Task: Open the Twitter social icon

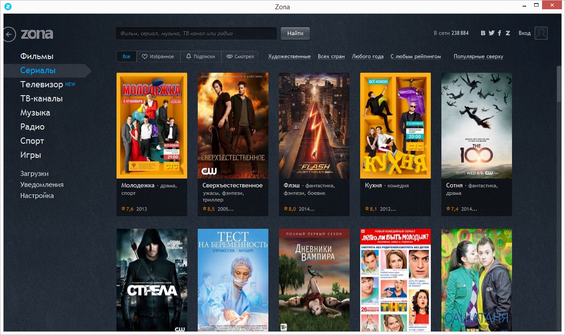Action: pos(491,33)
